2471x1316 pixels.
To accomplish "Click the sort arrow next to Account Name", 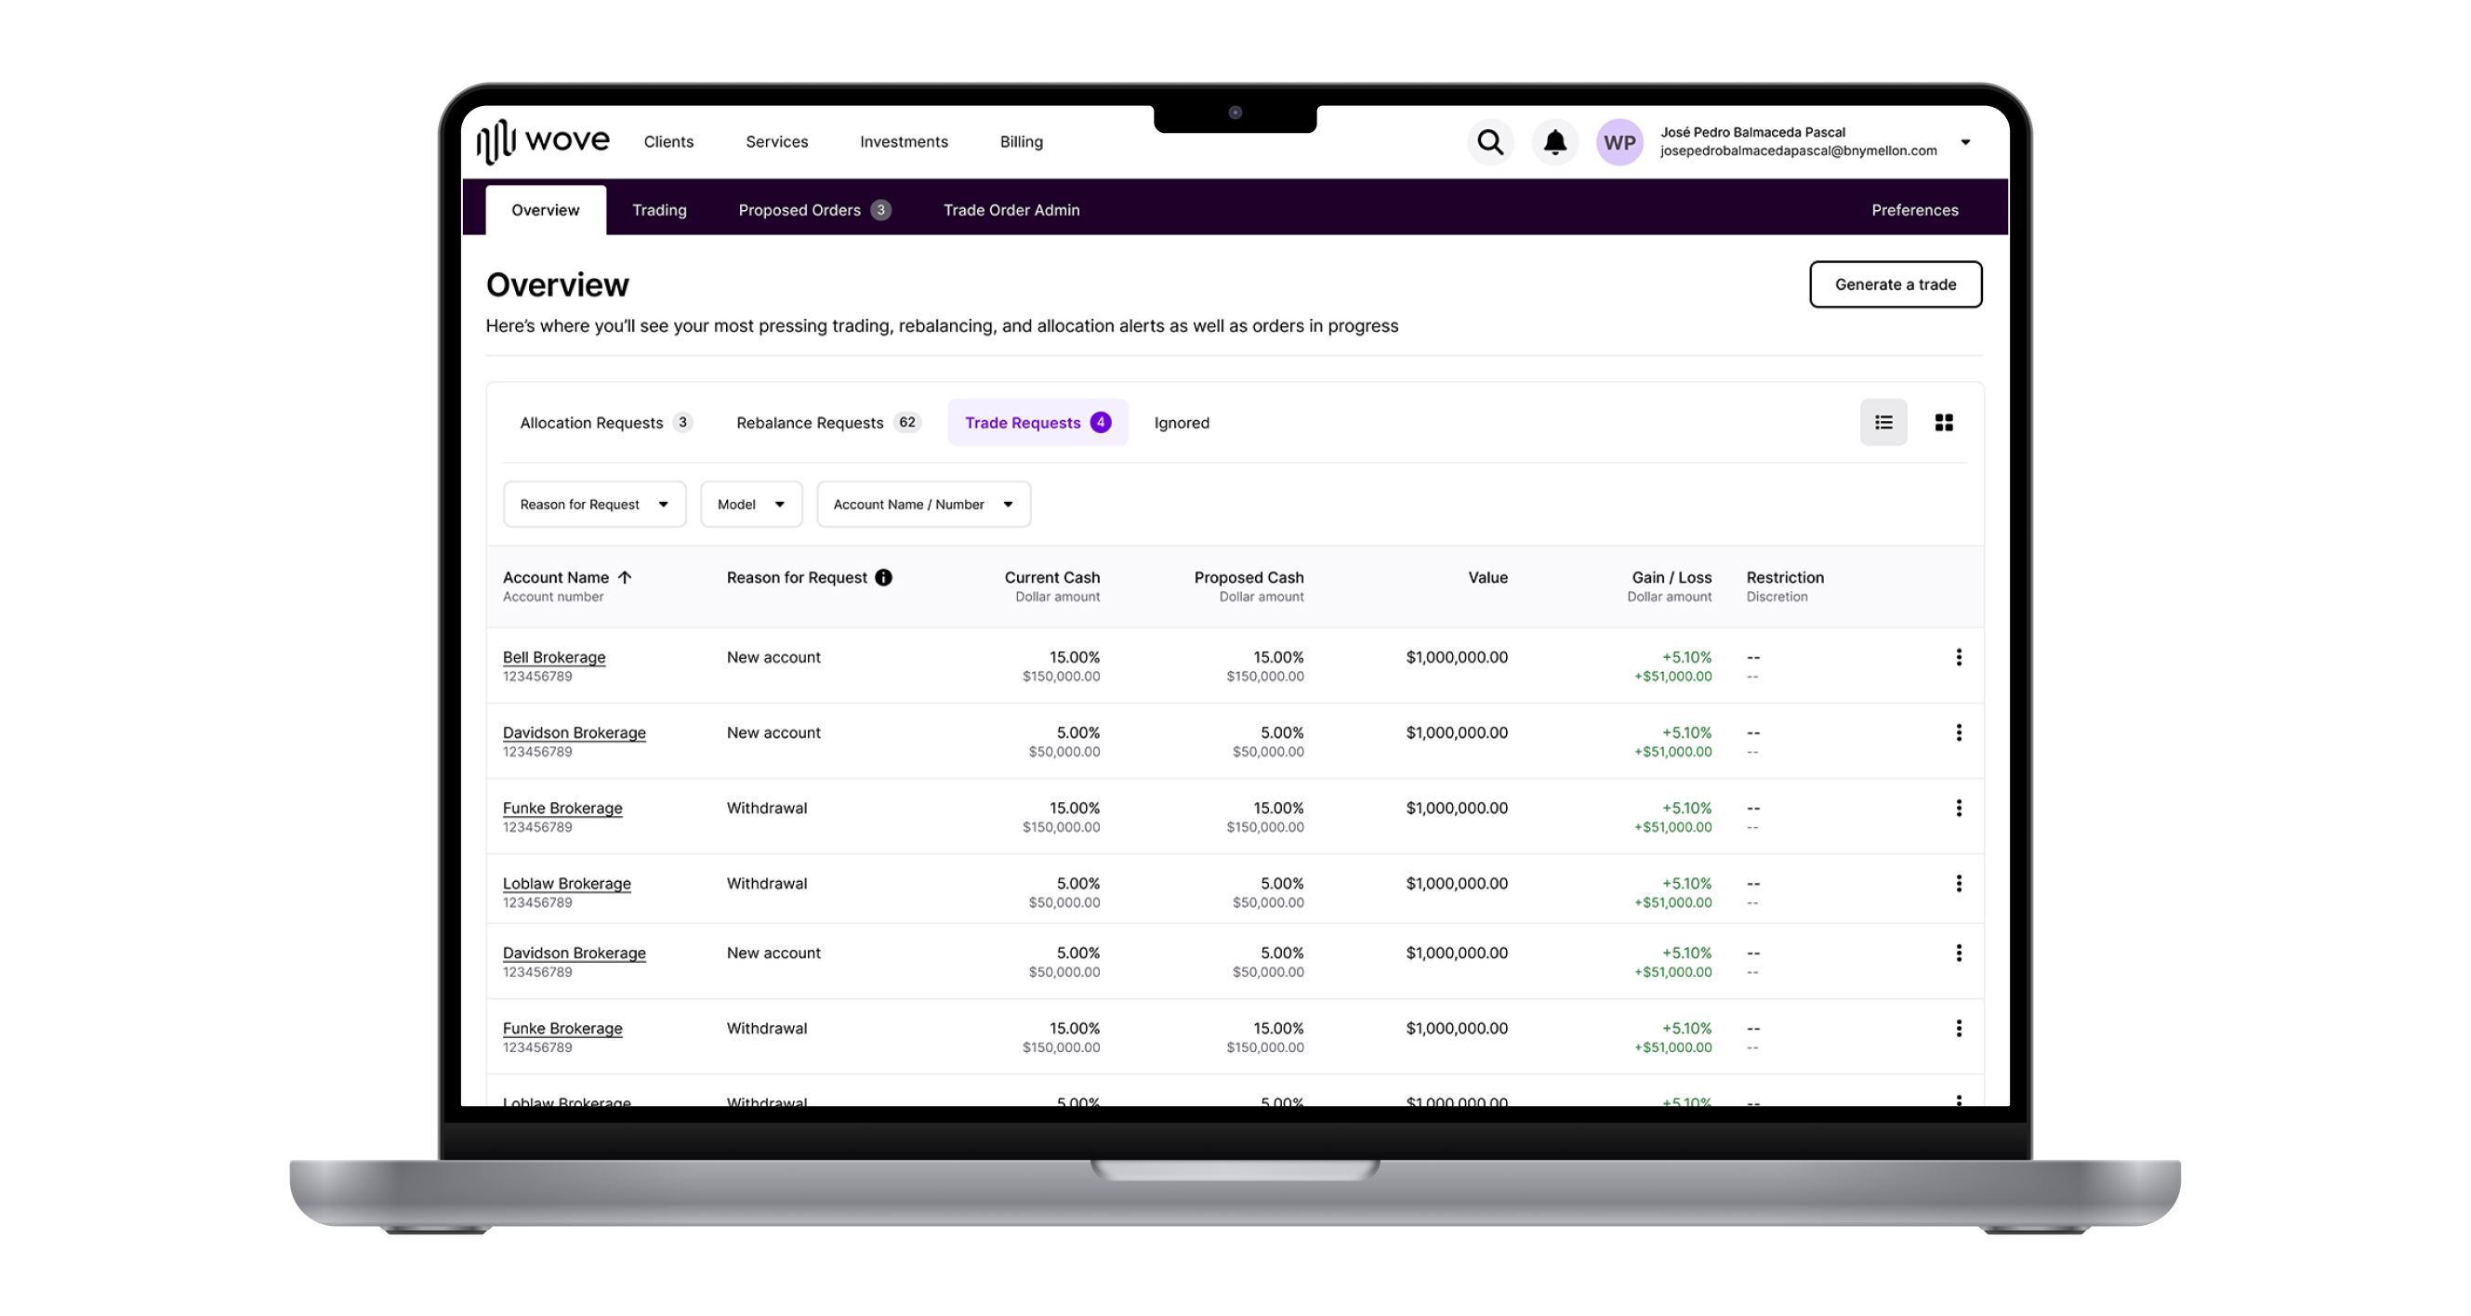I will pos(625,577).
